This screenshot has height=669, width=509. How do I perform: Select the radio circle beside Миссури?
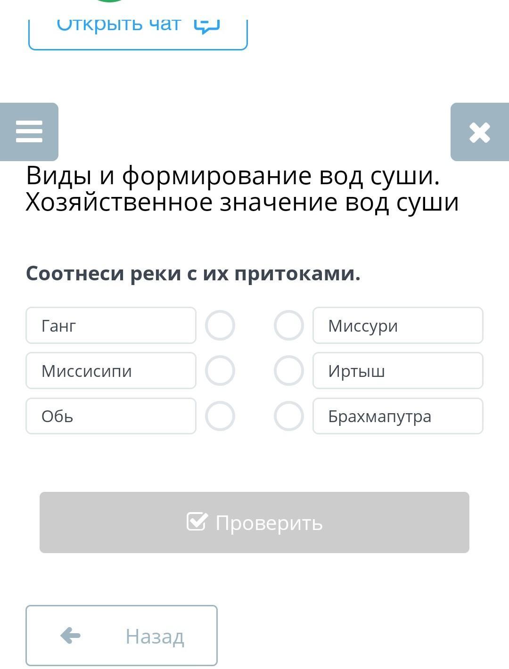click(288, 326)
